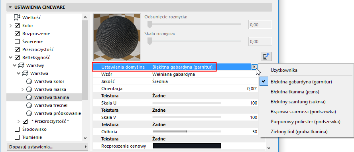Enable the Tłumienie checkbox
Image resolution: width=354 pixels, height=152 pixels.
[x=17, y=137]
